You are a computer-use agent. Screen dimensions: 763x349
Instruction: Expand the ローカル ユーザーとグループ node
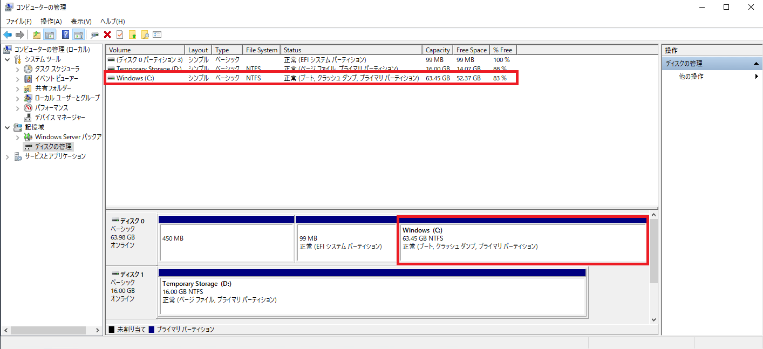(x=17, y=98)
